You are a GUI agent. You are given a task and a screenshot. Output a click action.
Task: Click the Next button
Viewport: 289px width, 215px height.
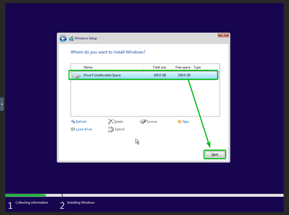pos(215,154)
